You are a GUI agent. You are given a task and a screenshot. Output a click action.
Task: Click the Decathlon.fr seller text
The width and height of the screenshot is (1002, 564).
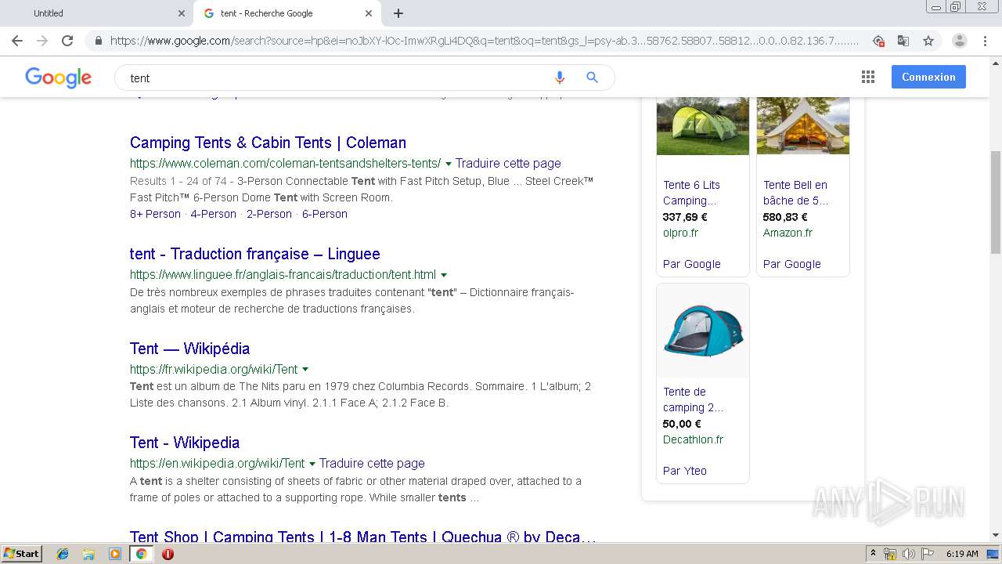click(693, 439)
